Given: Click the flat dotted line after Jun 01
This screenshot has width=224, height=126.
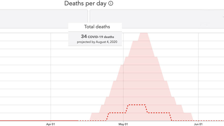Looking at the screenshot, I should coord(211,121).
